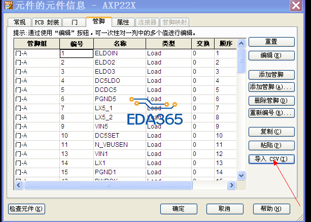
Task: Select the pin number cell containing 1
Action: coord(77,53)
